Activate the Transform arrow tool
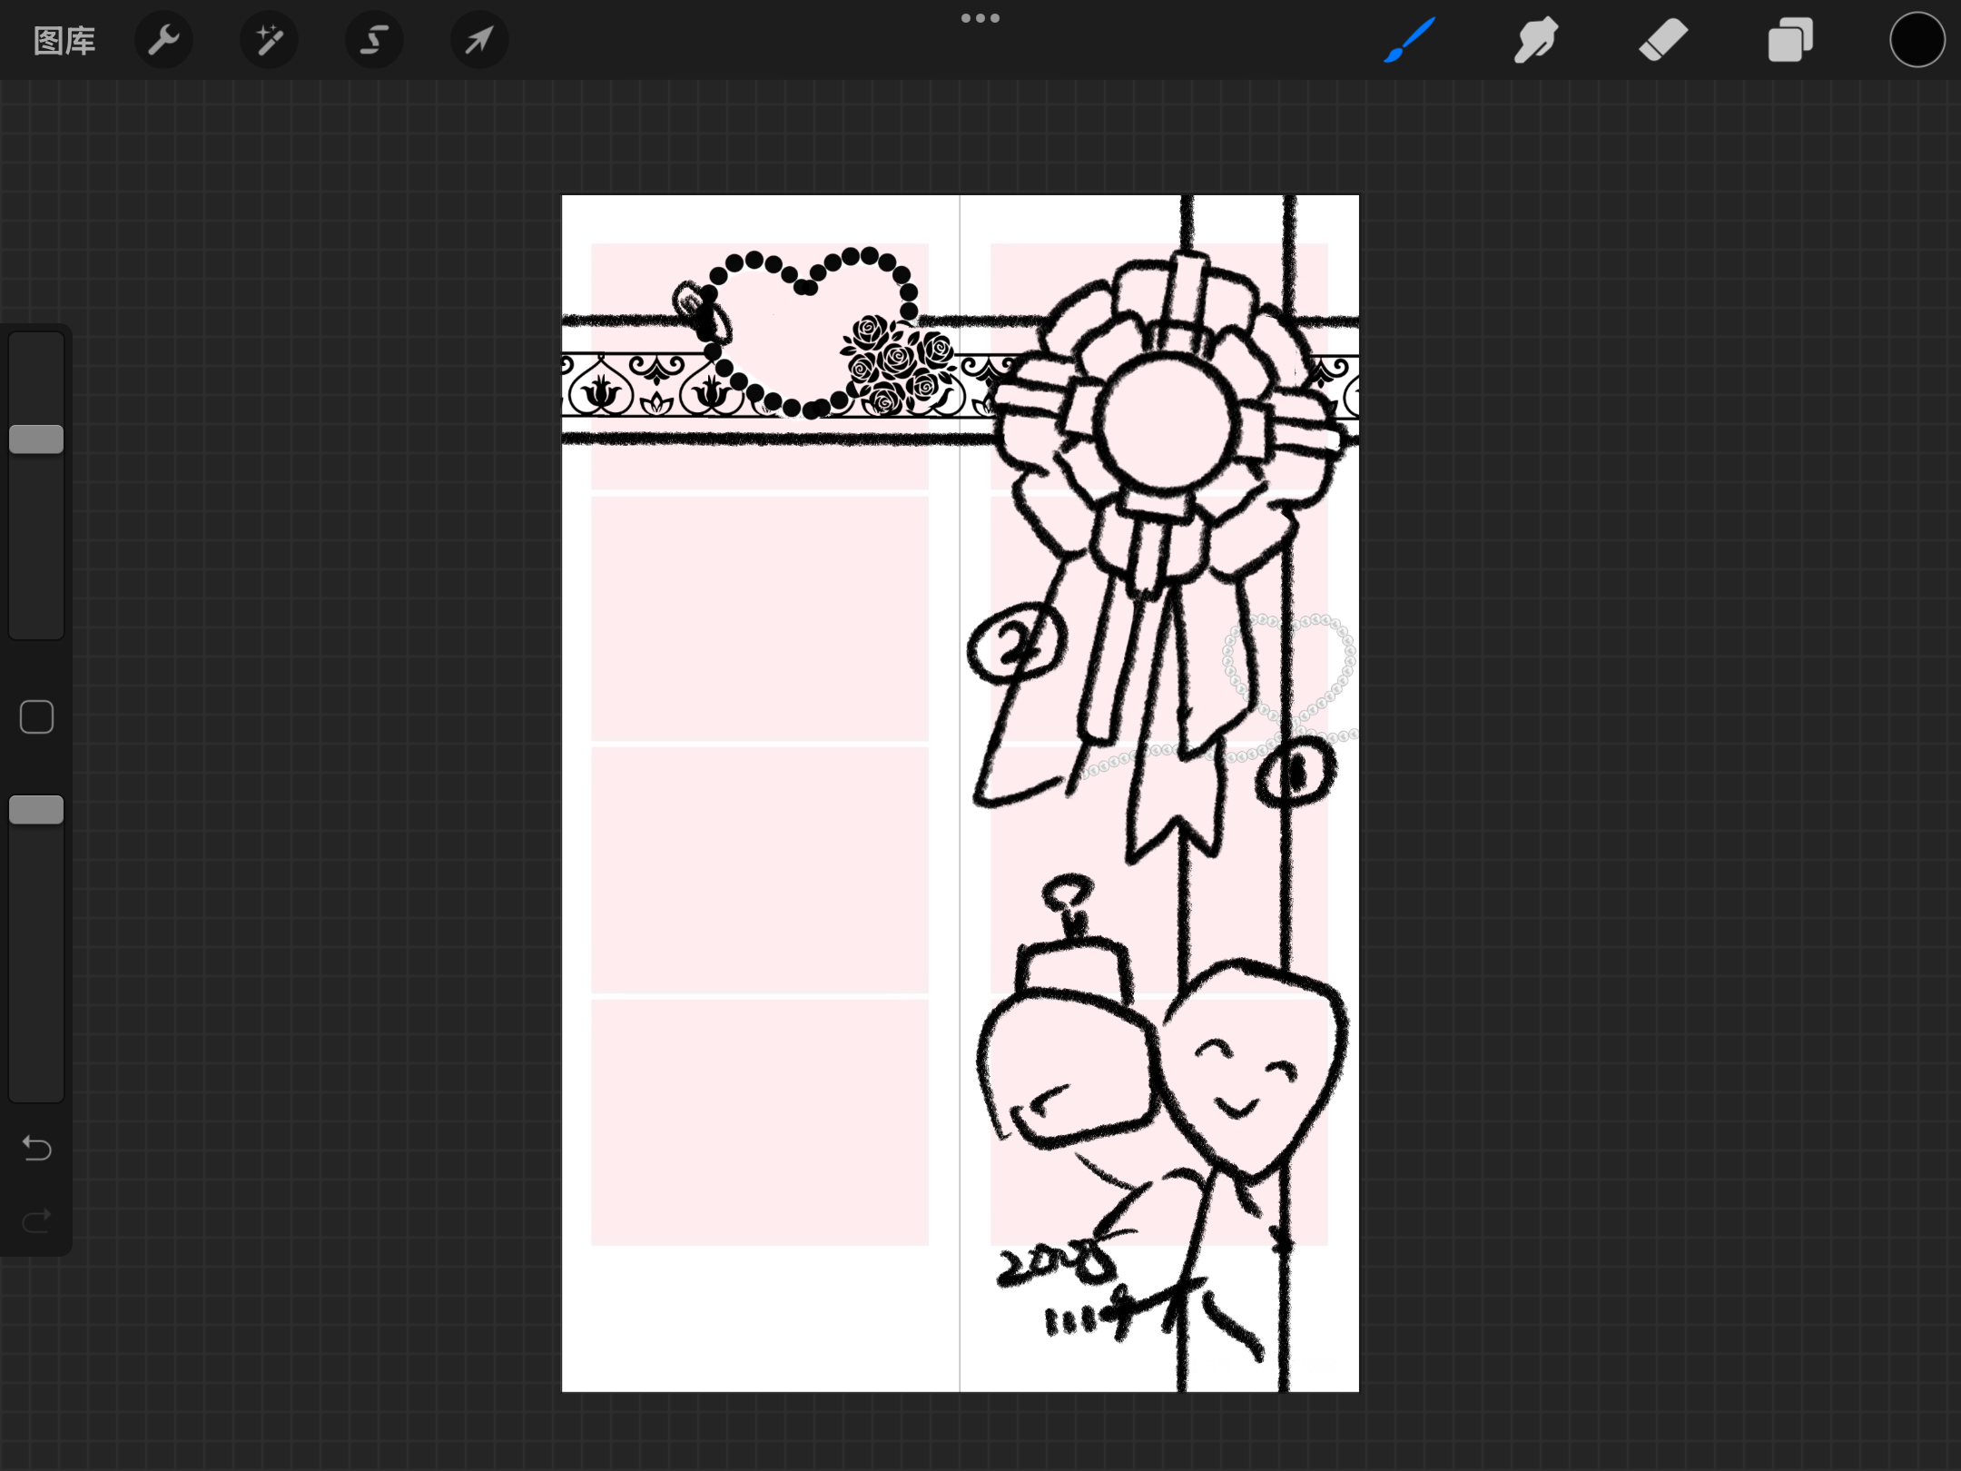This screenshot has height=1471, width=1961. [x=479, y=40]
